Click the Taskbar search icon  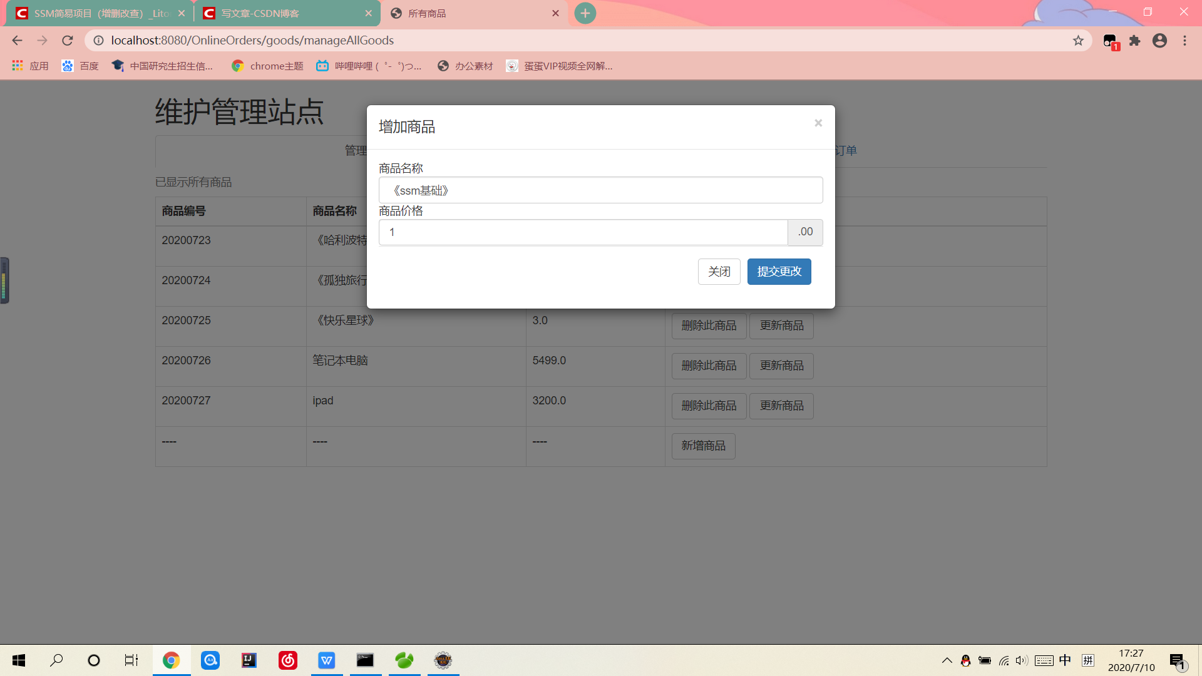(55, 660)
